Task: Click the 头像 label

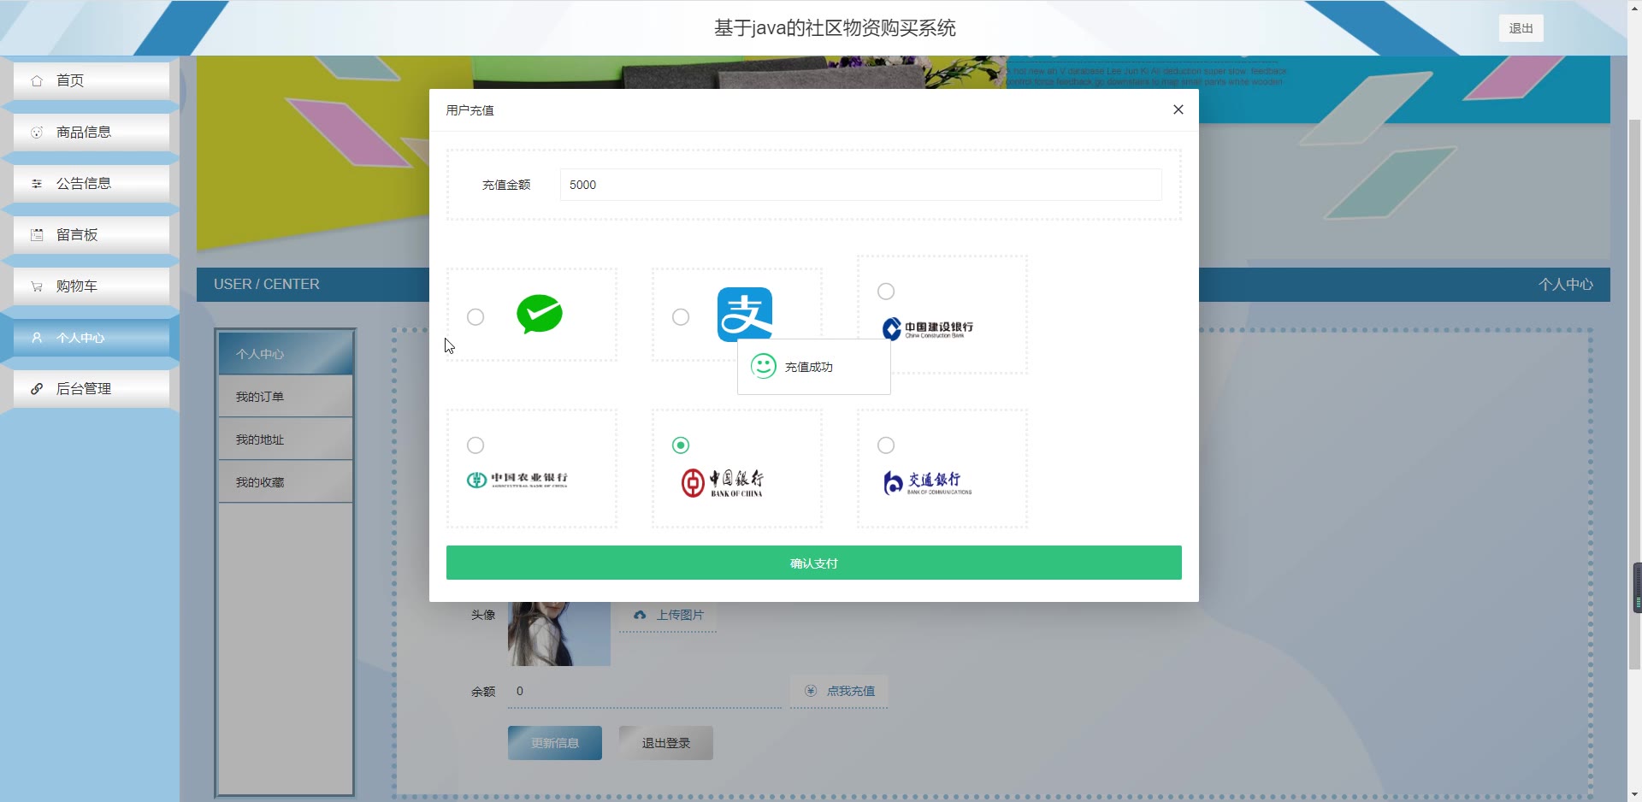Action: [x=483, y=615]
